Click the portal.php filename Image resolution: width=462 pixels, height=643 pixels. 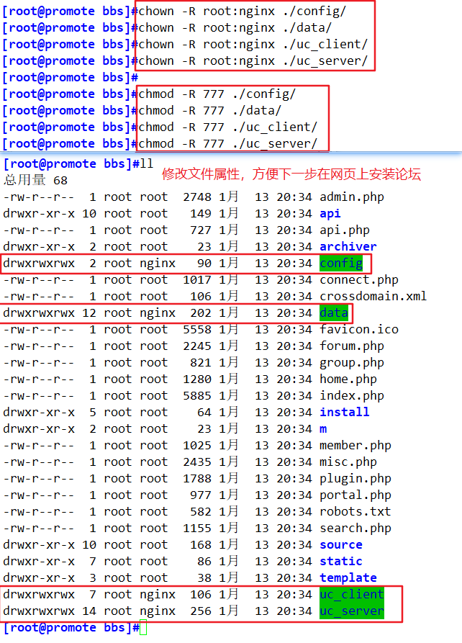[x=355, y=495]
